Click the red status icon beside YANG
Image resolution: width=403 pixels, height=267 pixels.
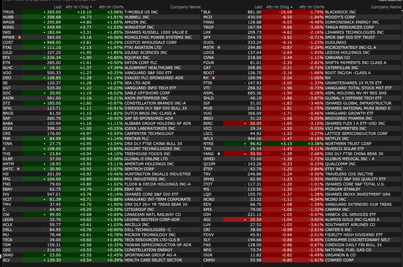coord(219,154)
